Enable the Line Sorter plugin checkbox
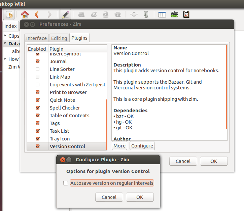This screenshot has height=211, width=244. [37, 69]
